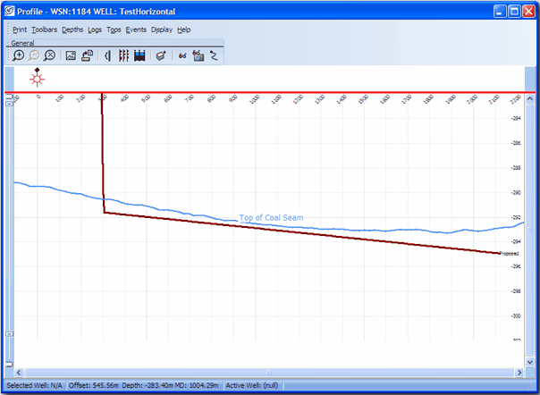
Task: Open the Print menu
Action: (20, 29)
